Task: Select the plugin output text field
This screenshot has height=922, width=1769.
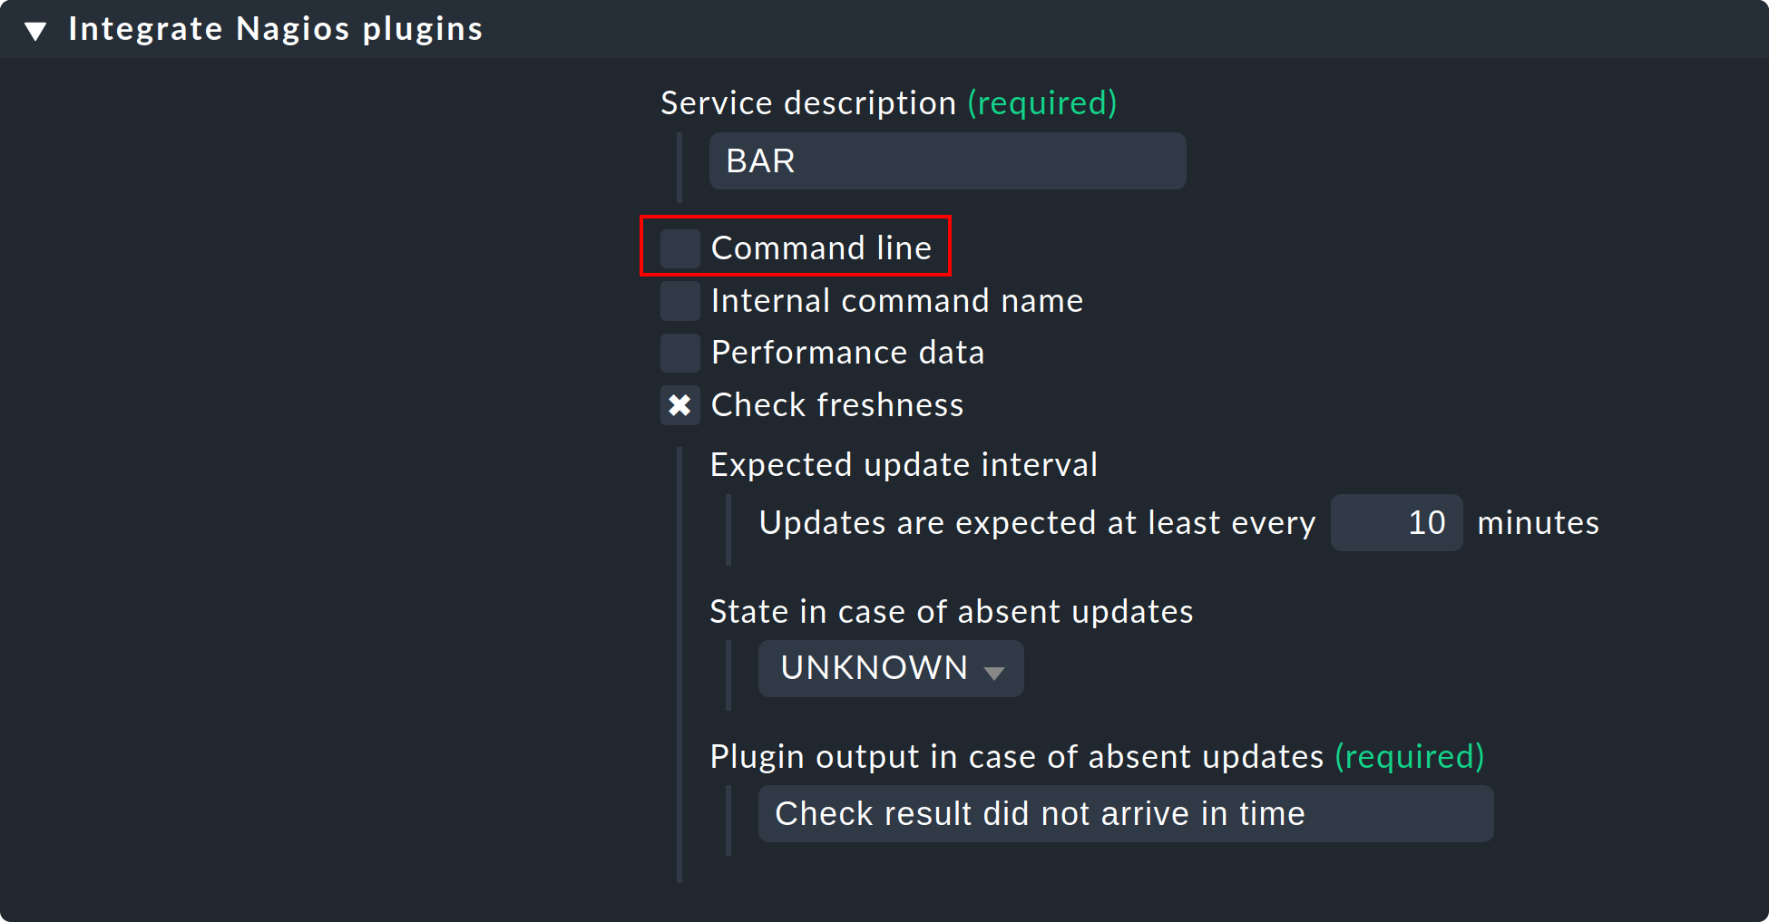Action: pyautogui.click(x=1125, y=813)
